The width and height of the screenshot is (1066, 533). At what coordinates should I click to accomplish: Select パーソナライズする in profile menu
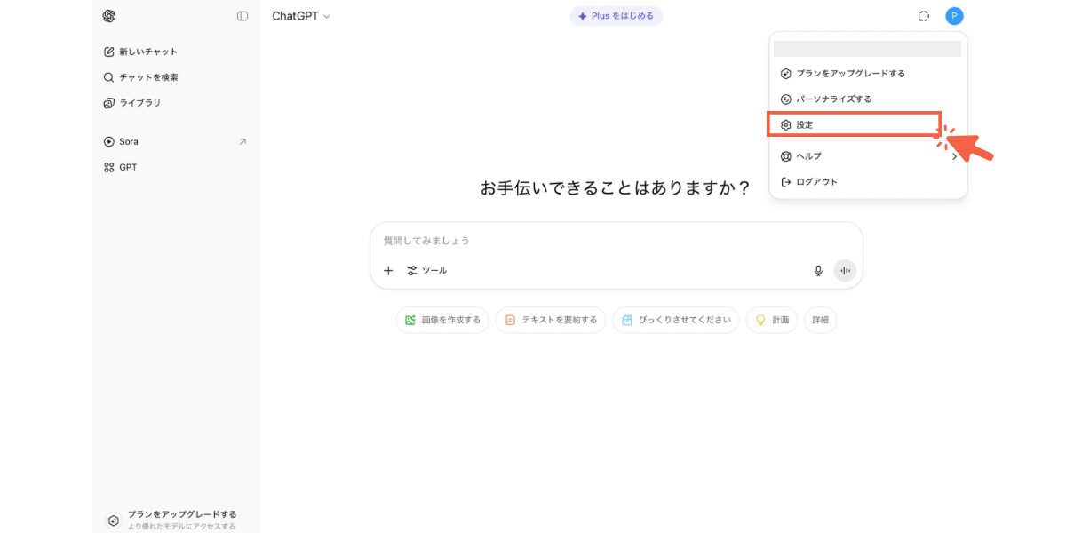(x=868, y=99)
